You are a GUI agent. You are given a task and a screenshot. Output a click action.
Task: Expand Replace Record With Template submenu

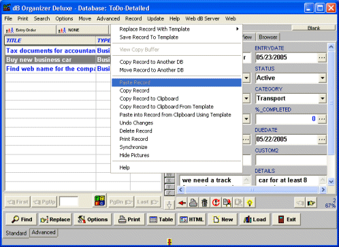[176, 29]
